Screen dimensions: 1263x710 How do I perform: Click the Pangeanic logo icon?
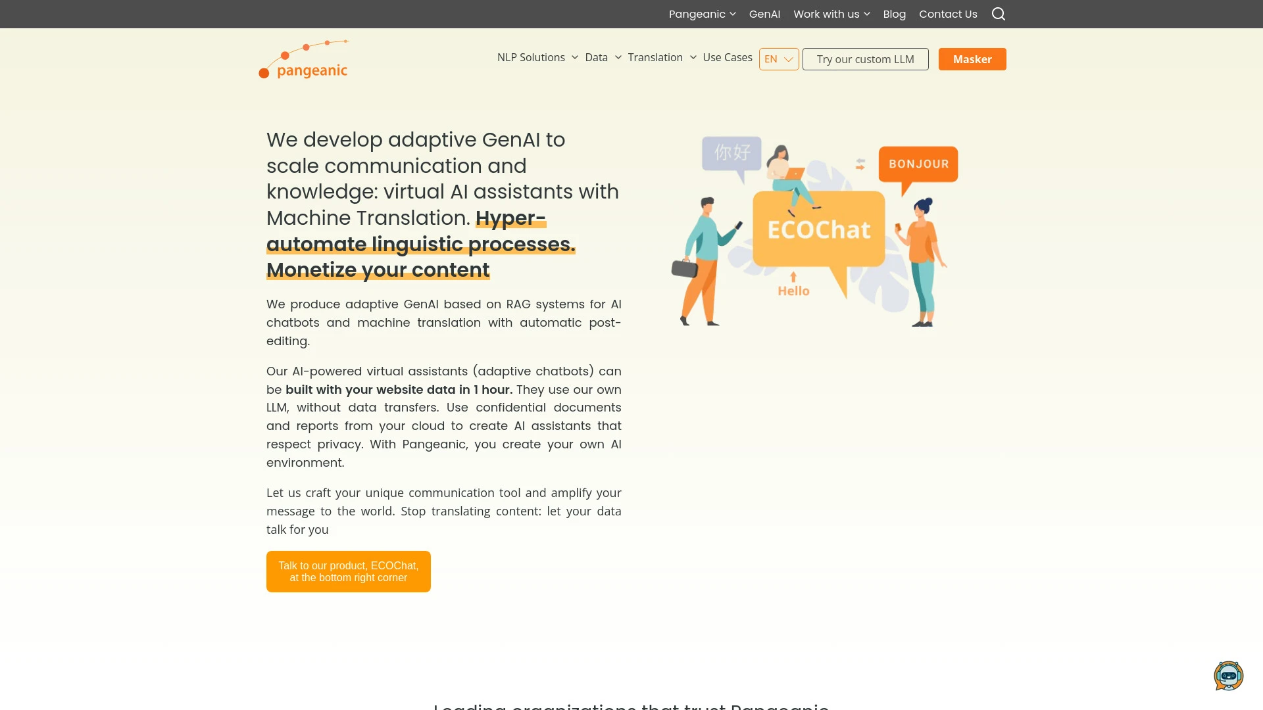(304, 59)
